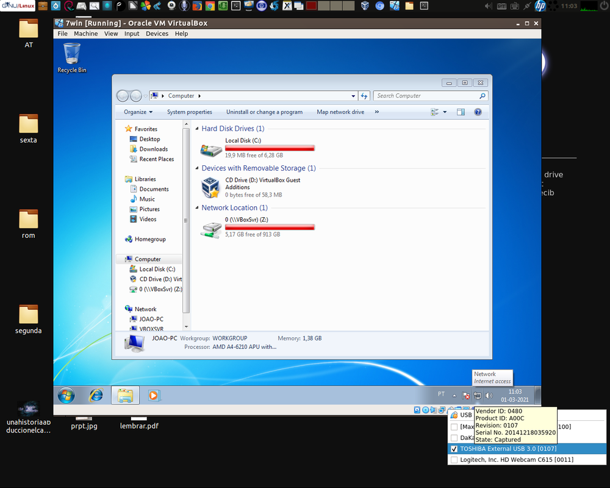Click the Explorer back navigation button

(x=123, y=95)
